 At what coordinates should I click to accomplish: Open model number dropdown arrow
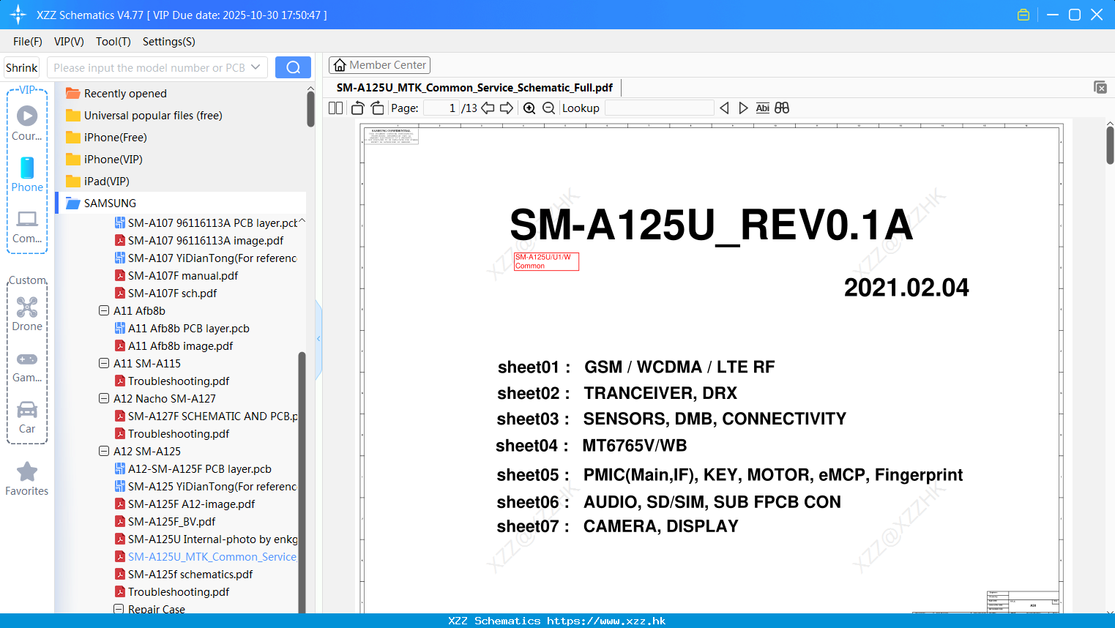[256, 67]
